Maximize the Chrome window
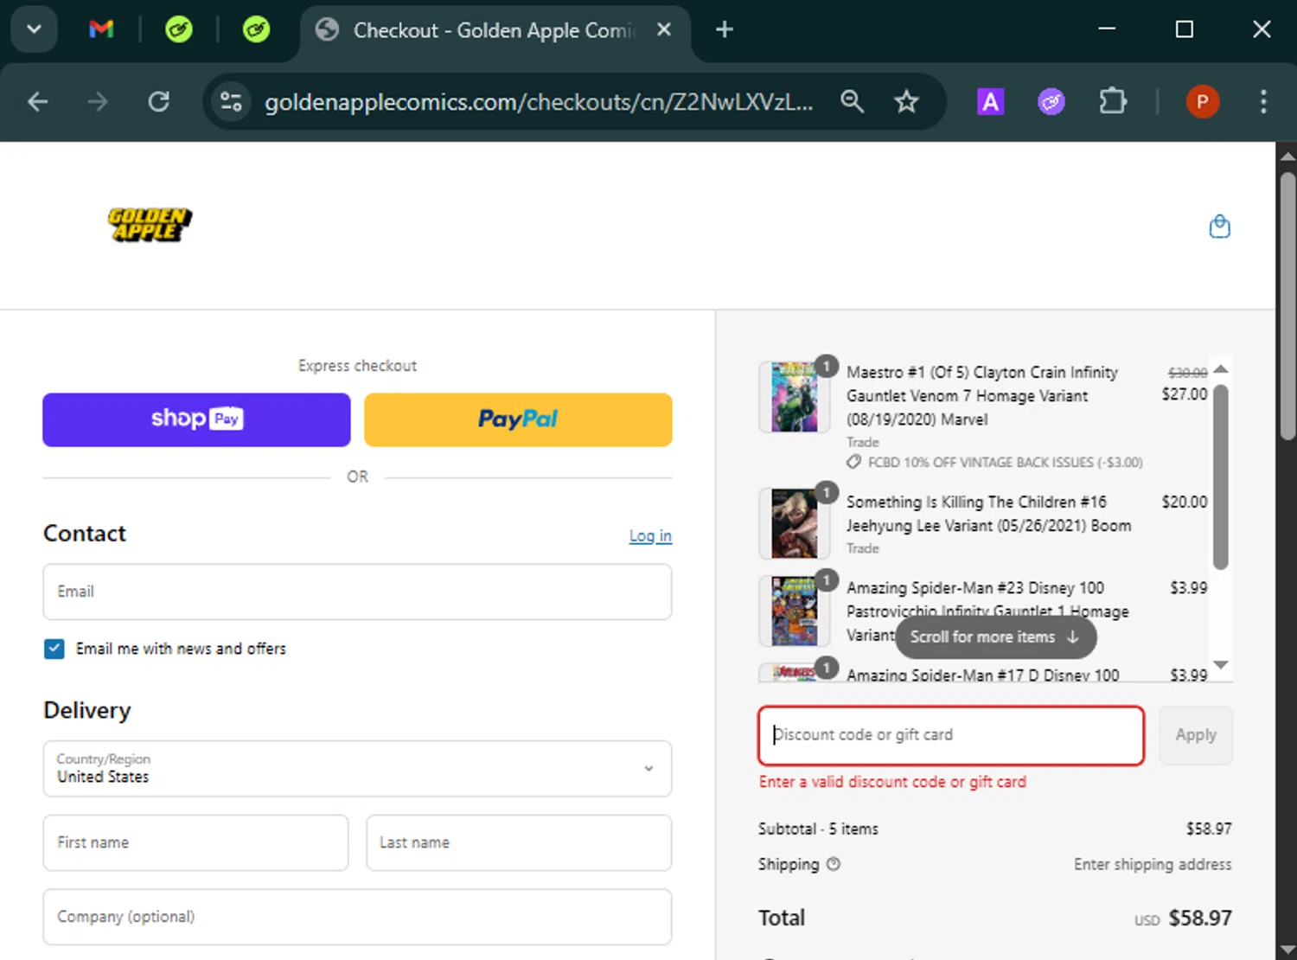The image size is (1297, 960). 1185,29
